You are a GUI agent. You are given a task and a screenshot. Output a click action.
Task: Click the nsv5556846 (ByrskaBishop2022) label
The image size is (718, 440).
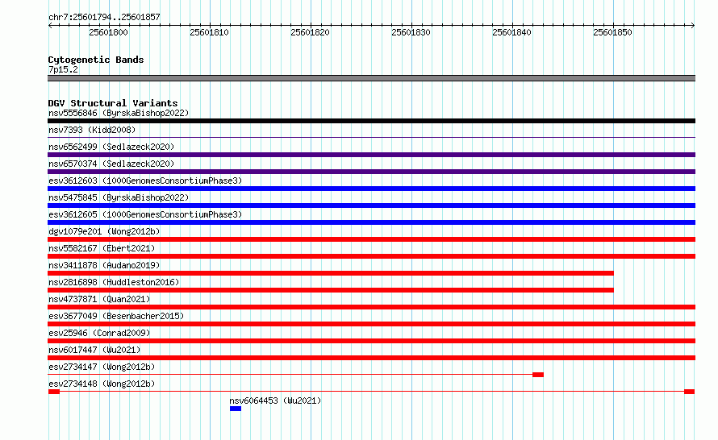tap(119, 113)
